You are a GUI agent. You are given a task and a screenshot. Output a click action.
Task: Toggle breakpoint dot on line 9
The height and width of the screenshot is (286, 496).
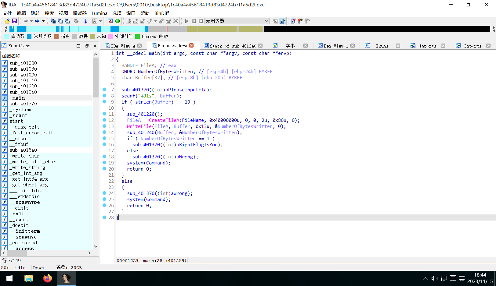click(104, 102)
